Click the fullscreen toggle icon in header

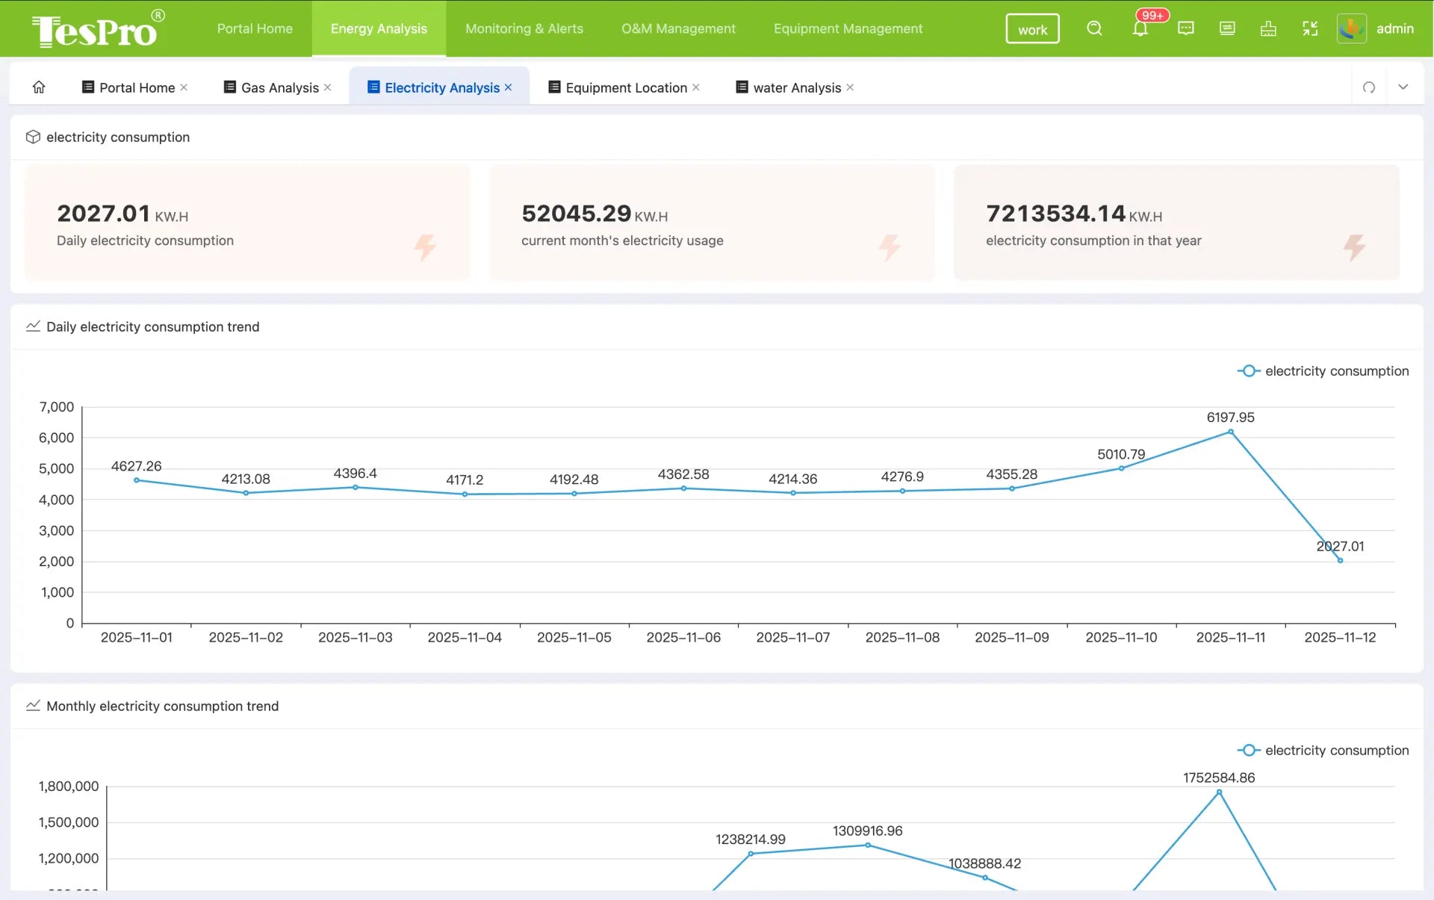click(1310, 28)
